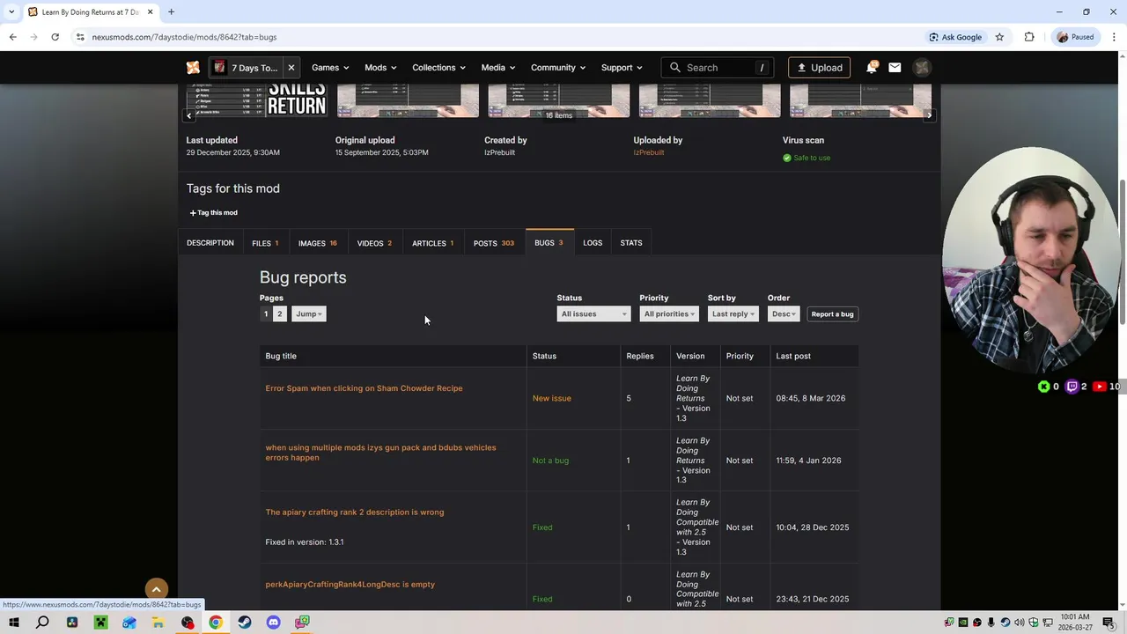Open 'perkApiaryCraftingRank4LongDesc is empty' bug
This screenshot has height=634, width=1127.
point(350,585)
